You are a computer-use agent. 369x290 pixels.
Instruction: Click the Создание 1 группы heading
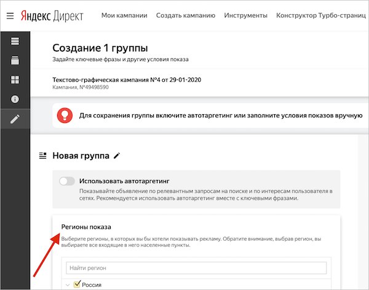pos(100,48)
